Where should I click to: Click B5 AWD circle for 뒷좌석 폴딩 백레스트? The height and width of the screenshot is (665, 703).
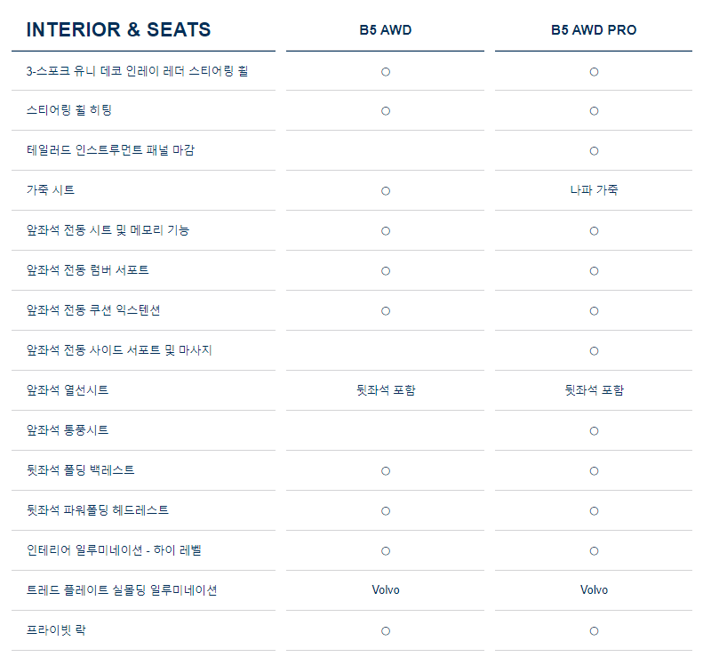[x=386, y=471]
